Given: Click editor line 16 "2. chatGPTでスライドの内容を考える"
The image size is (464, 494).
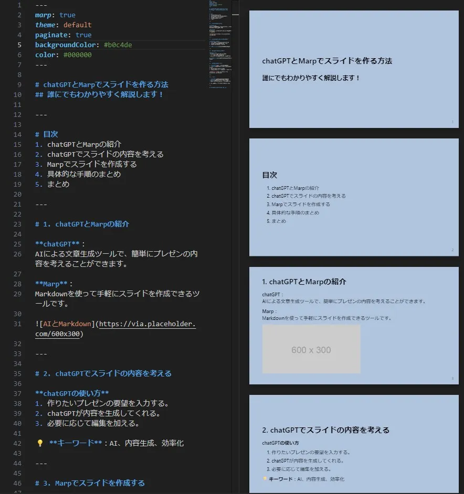Looking at the screenshot, I should (99, 154).
